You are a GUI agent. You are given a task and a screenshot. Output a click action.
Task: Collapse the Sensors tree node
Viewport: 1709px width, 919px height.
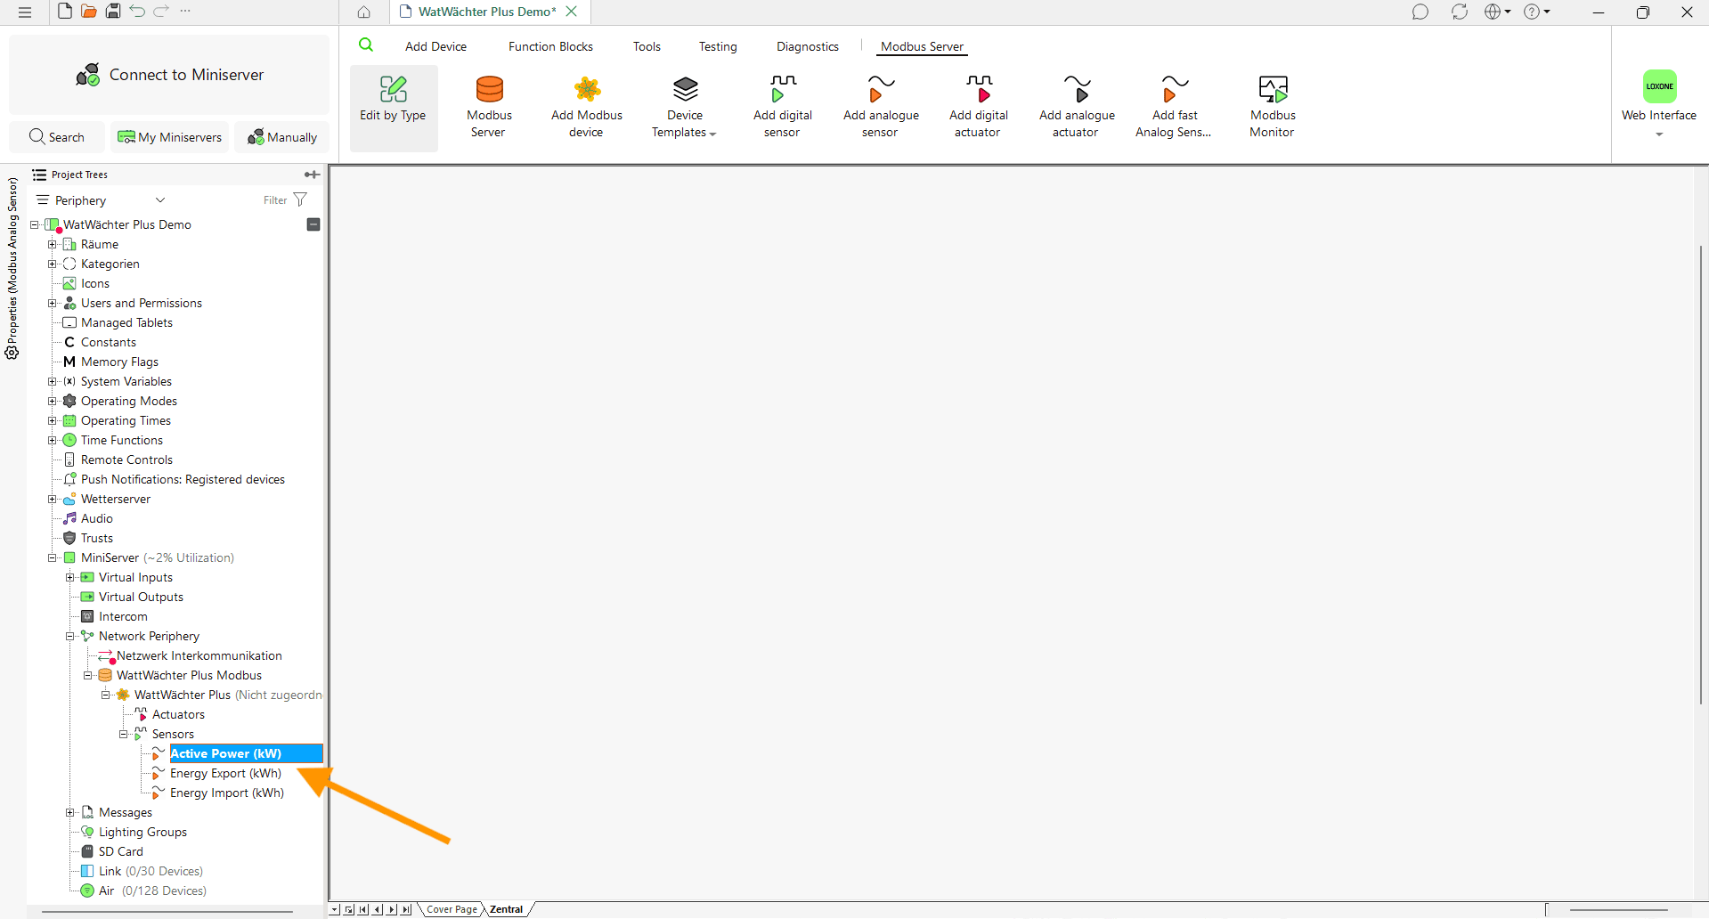123,734
